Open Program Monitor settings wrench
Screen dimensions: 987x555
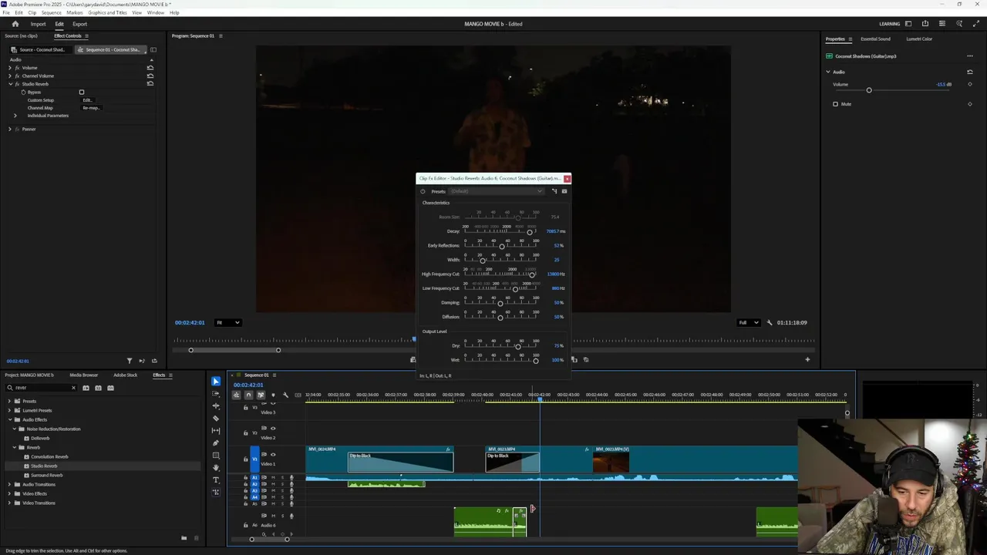770,322
